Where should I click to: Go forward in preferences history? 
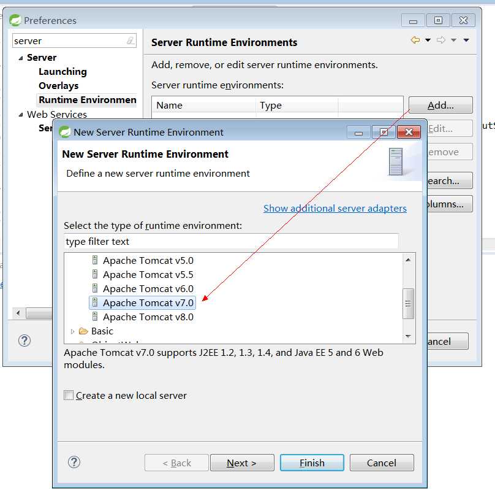[441, 40]
